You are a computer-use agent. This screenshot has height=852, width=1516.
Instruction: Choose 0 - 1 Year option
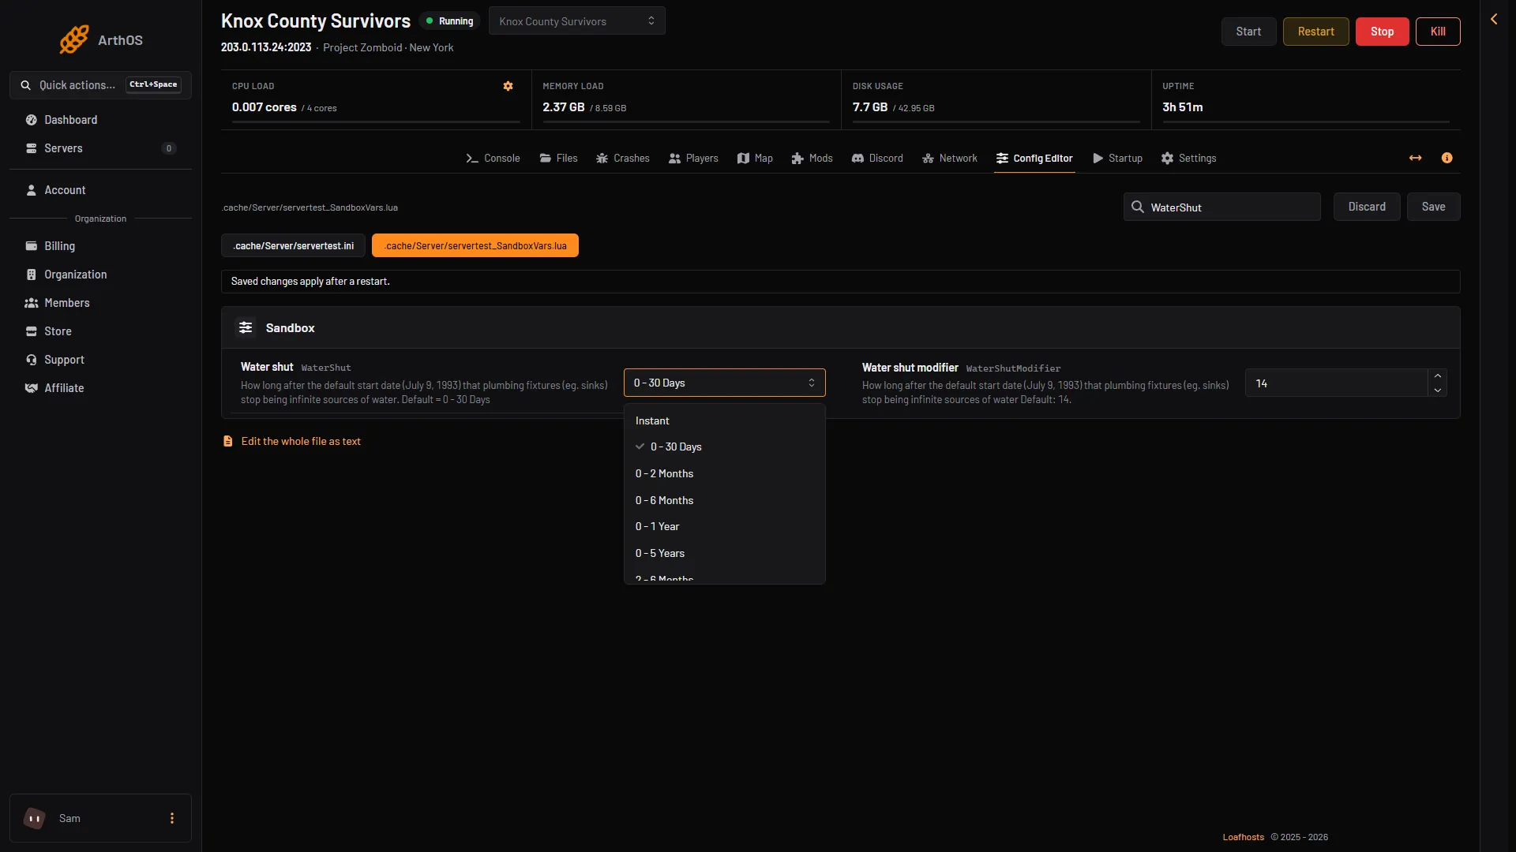pyautogui.click(x=724, y=526)
